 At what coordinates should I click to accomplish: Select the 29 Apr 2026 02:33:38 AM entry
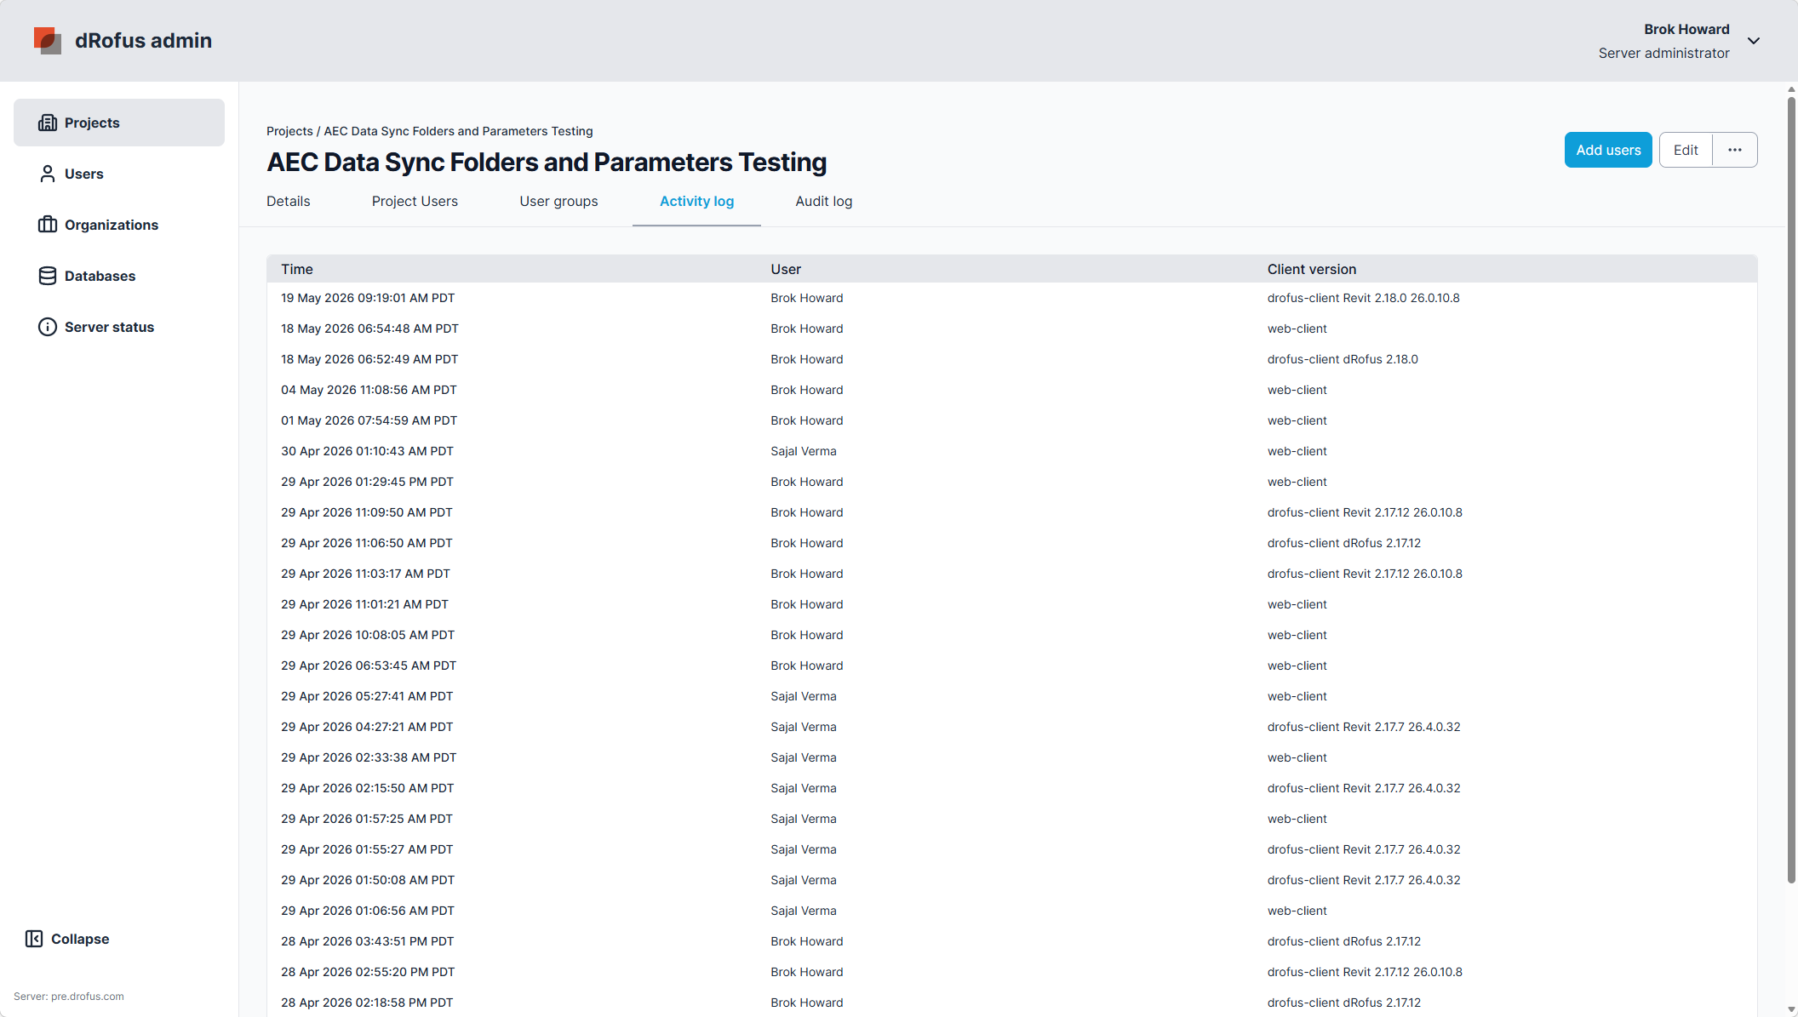pyautogui.click(x=1011, y=757)
